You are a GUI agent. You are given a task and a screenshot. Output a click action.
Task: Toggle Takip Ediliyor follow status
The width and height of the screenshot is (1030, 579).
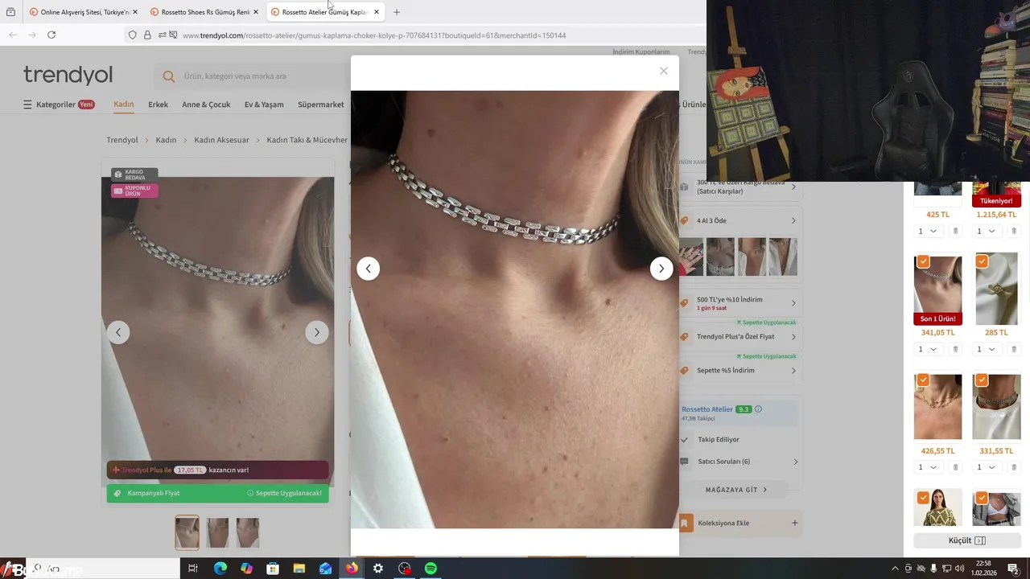click(x=718, y=440)
